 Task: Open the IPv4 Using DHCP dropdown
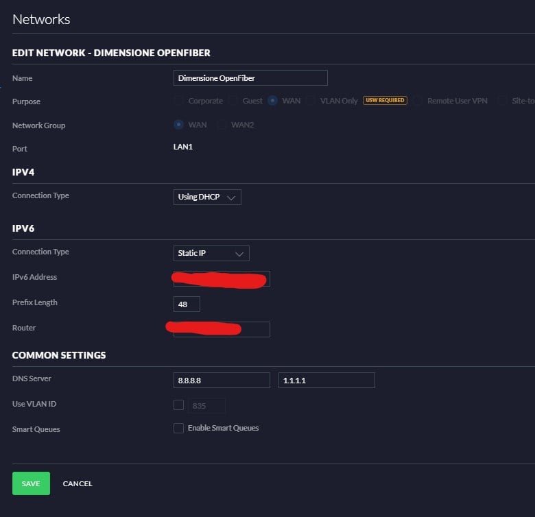pos(206,197)
